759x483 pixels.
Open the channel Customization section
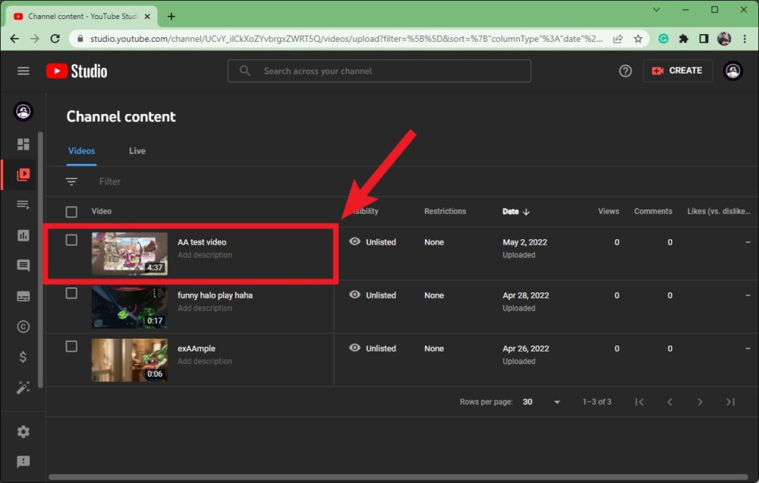coord(23,387)
